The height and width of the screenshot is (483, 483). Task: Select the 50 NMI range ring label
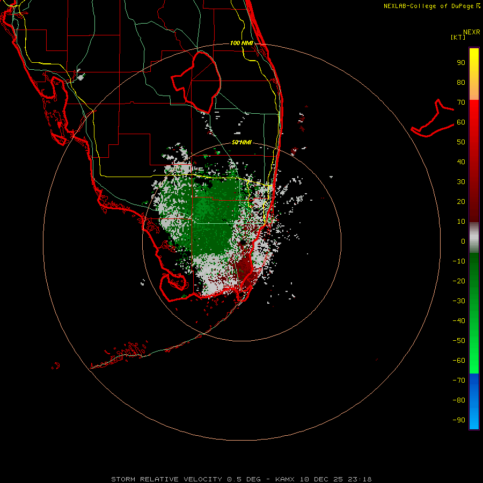click(x=241, y=142)
